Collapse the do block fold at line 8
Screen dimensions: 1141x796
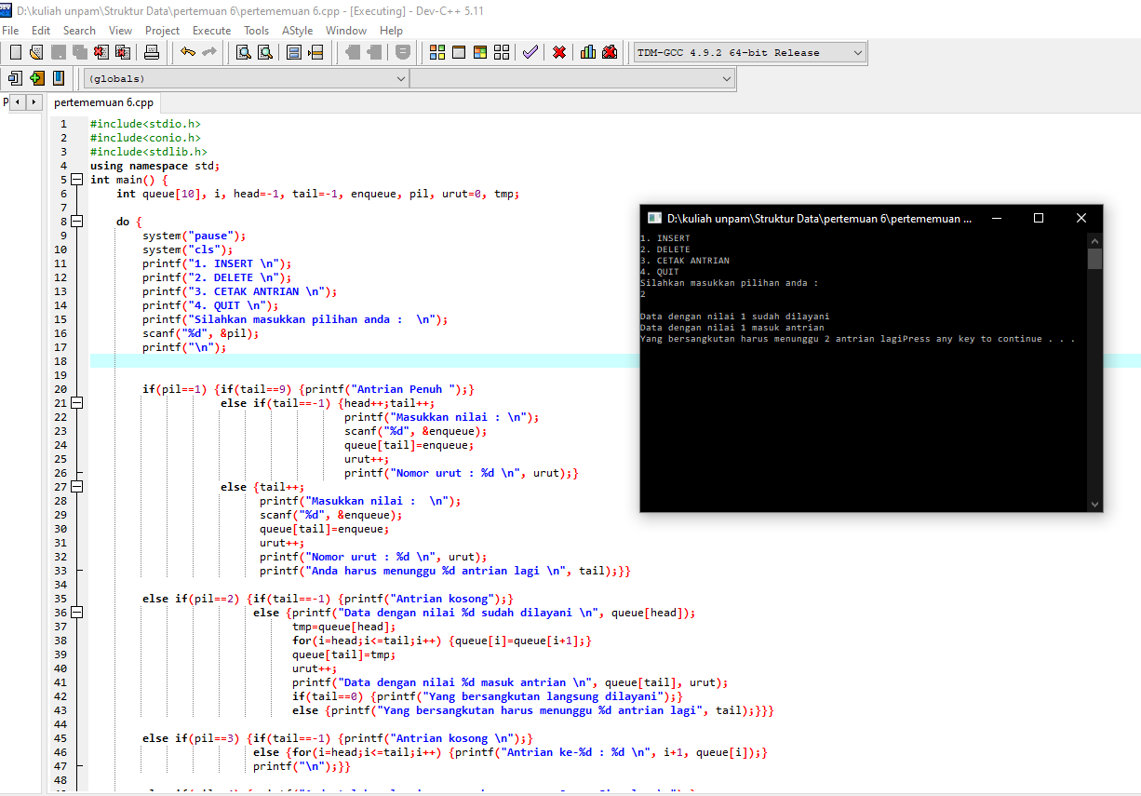tap(76, 222)
